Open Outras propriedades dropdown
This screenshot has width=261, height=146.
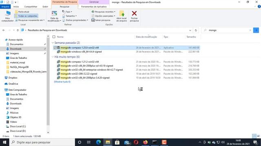[75, 20]
